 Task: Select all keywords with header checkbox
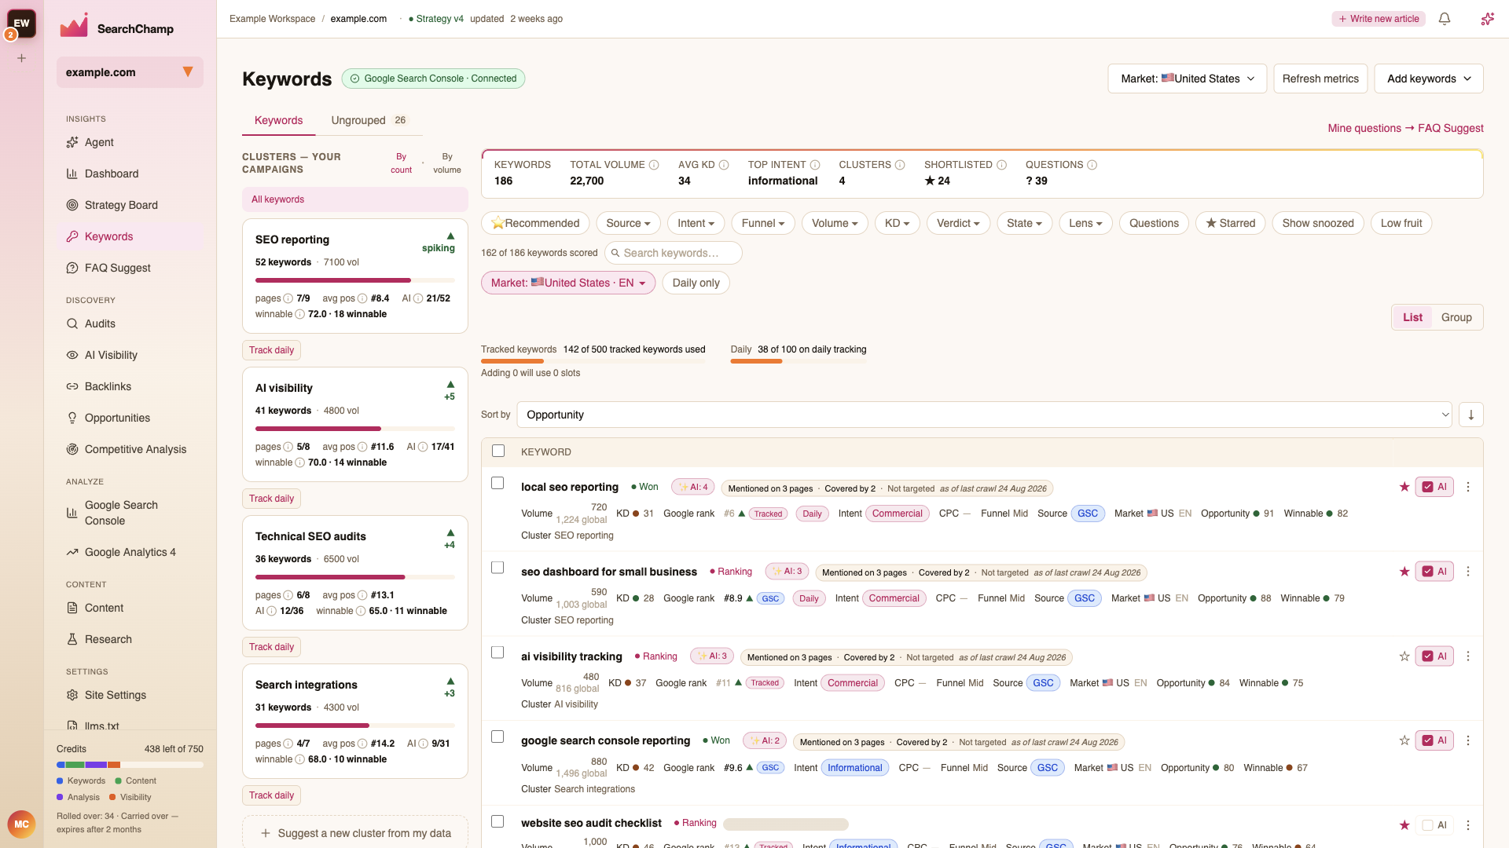pos(498,451)
